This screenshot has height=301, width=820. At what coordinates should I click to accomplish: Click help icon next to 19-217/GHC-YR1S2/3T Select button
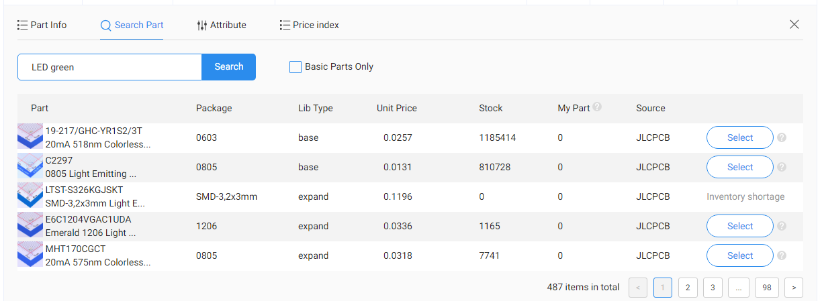click(x=782, y=137)
